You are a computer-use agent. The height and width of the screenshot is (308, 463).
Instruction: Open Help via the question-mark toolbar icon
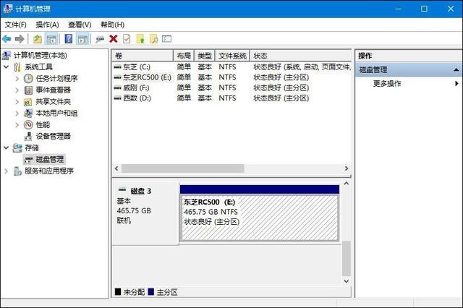[x=69, y=38]
